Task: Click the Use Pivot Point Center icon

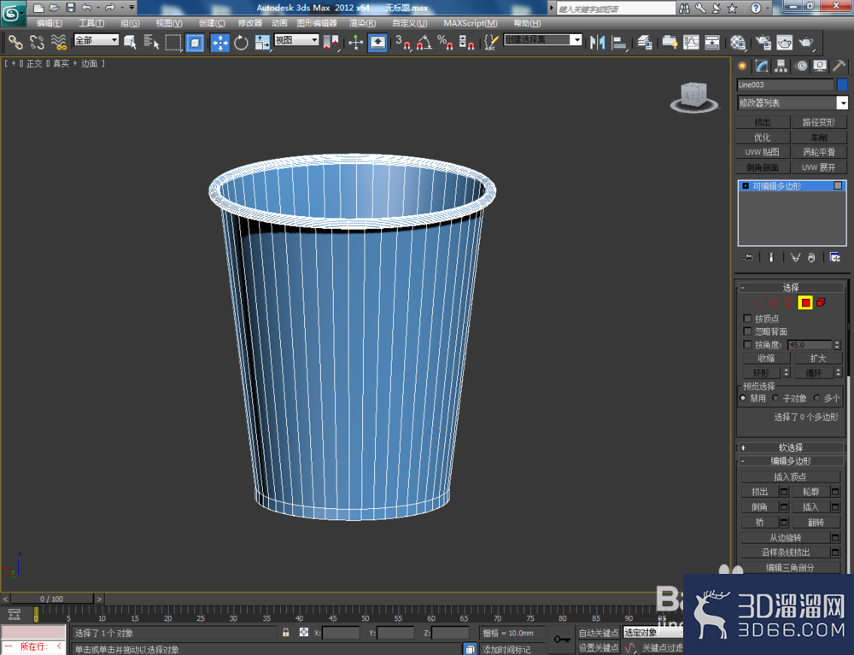Action: 331,42
